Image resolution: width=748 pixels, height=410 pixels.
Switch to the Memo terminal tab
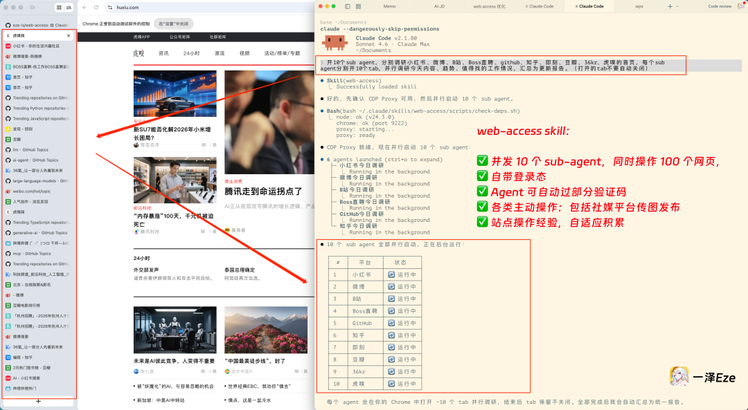pyautogui.click(x=389, y=6)
